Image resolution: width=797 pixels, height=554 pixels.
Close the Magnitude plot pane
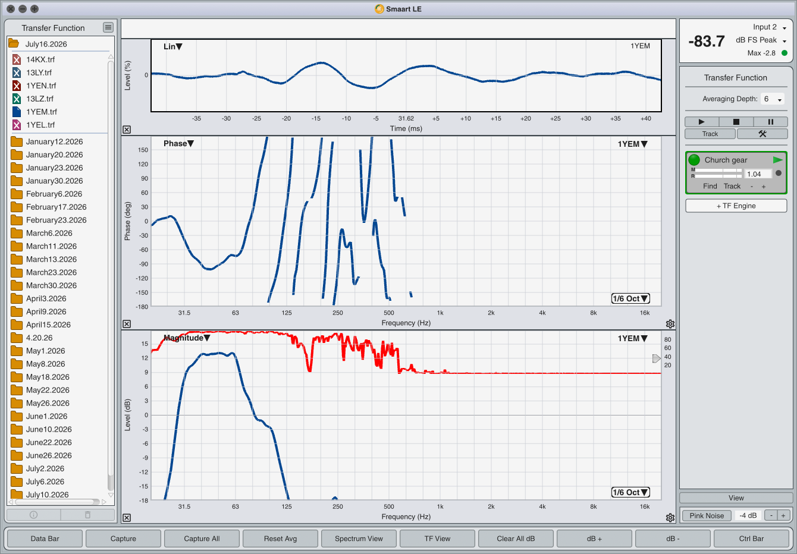(127, 518)
